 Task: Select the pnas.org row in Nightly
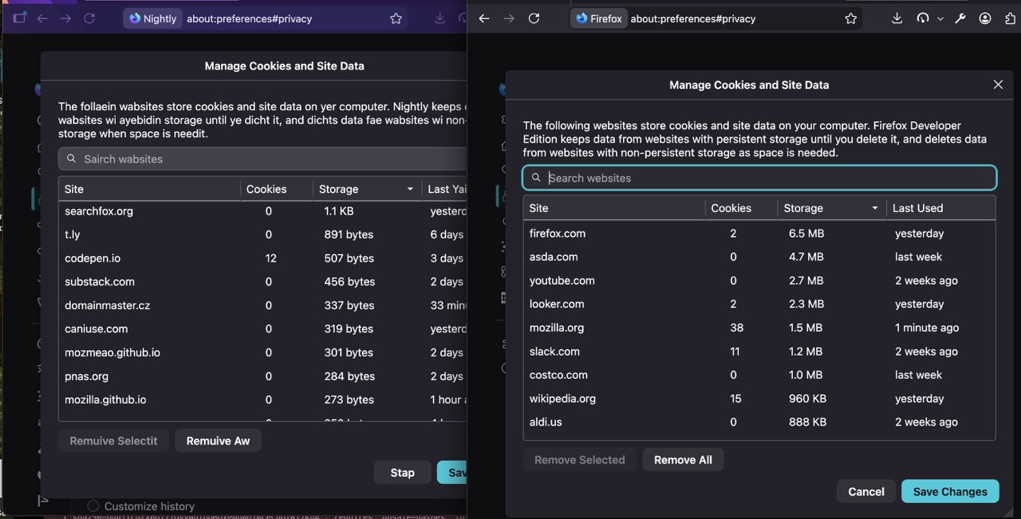[262, 376]
